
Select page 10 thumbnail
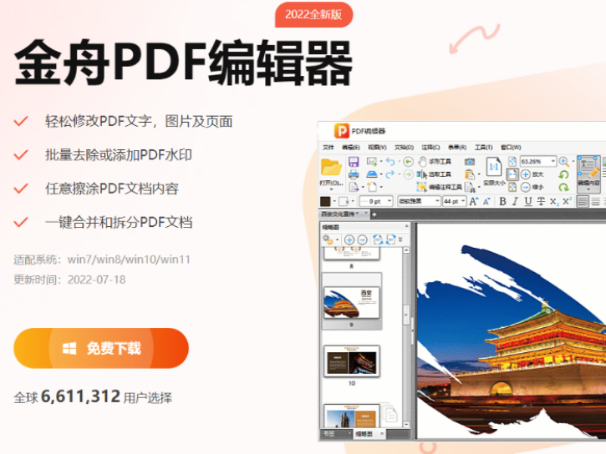point(352,361)
